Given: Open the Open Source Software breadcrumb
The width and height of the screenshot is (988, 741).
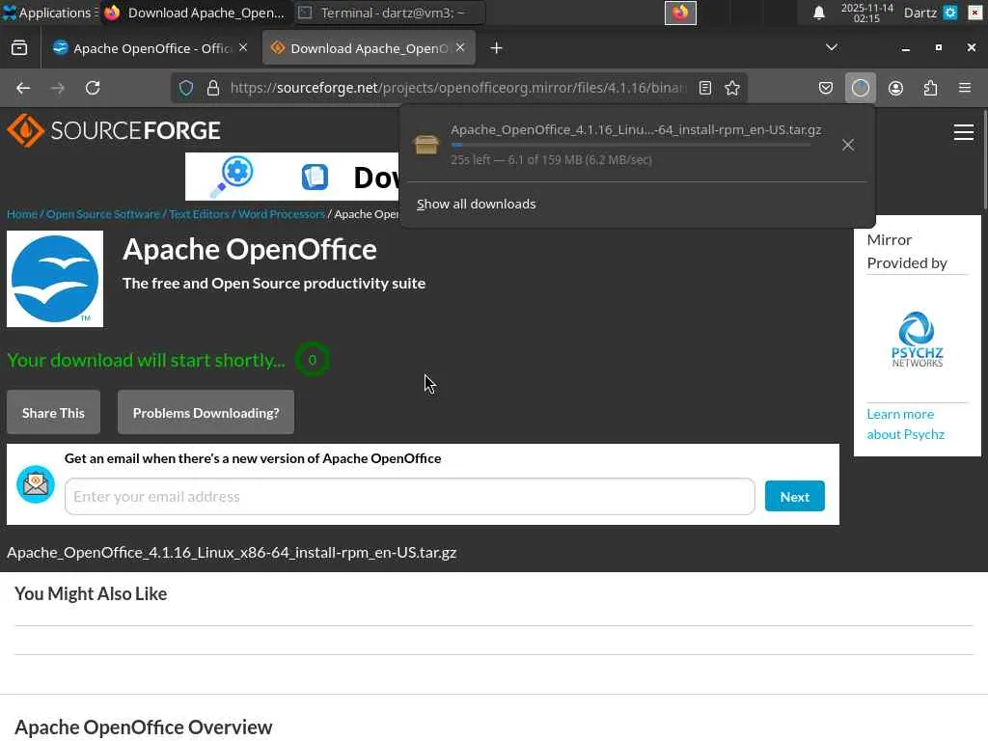Looking at the screenshot, I should point(103,214).
